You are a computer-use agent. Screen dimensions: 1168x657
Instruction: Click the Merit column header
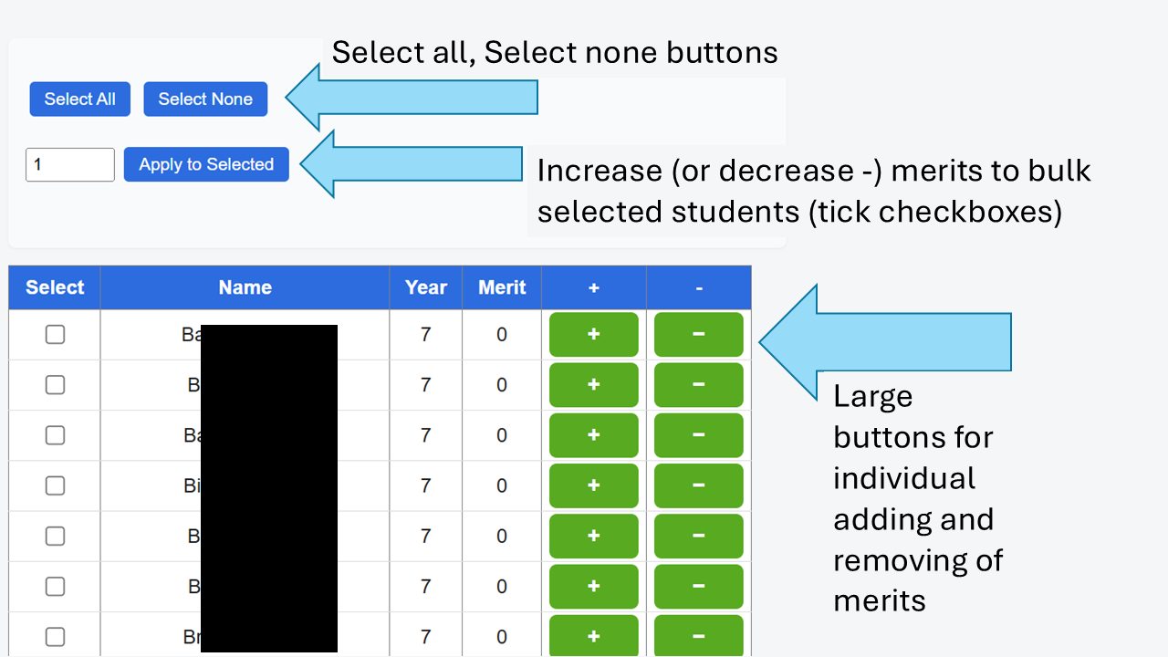click(502, 287)
